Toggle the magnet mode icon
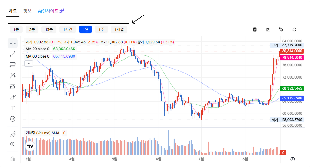The height and width of the screenshot is (168, 310). (x=13, y=159)
